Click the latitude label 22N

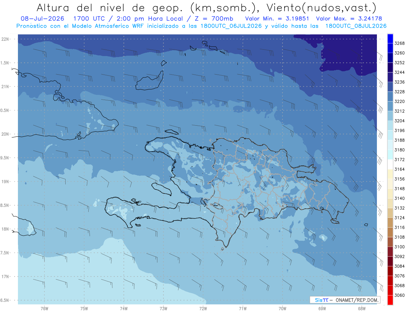5,39
